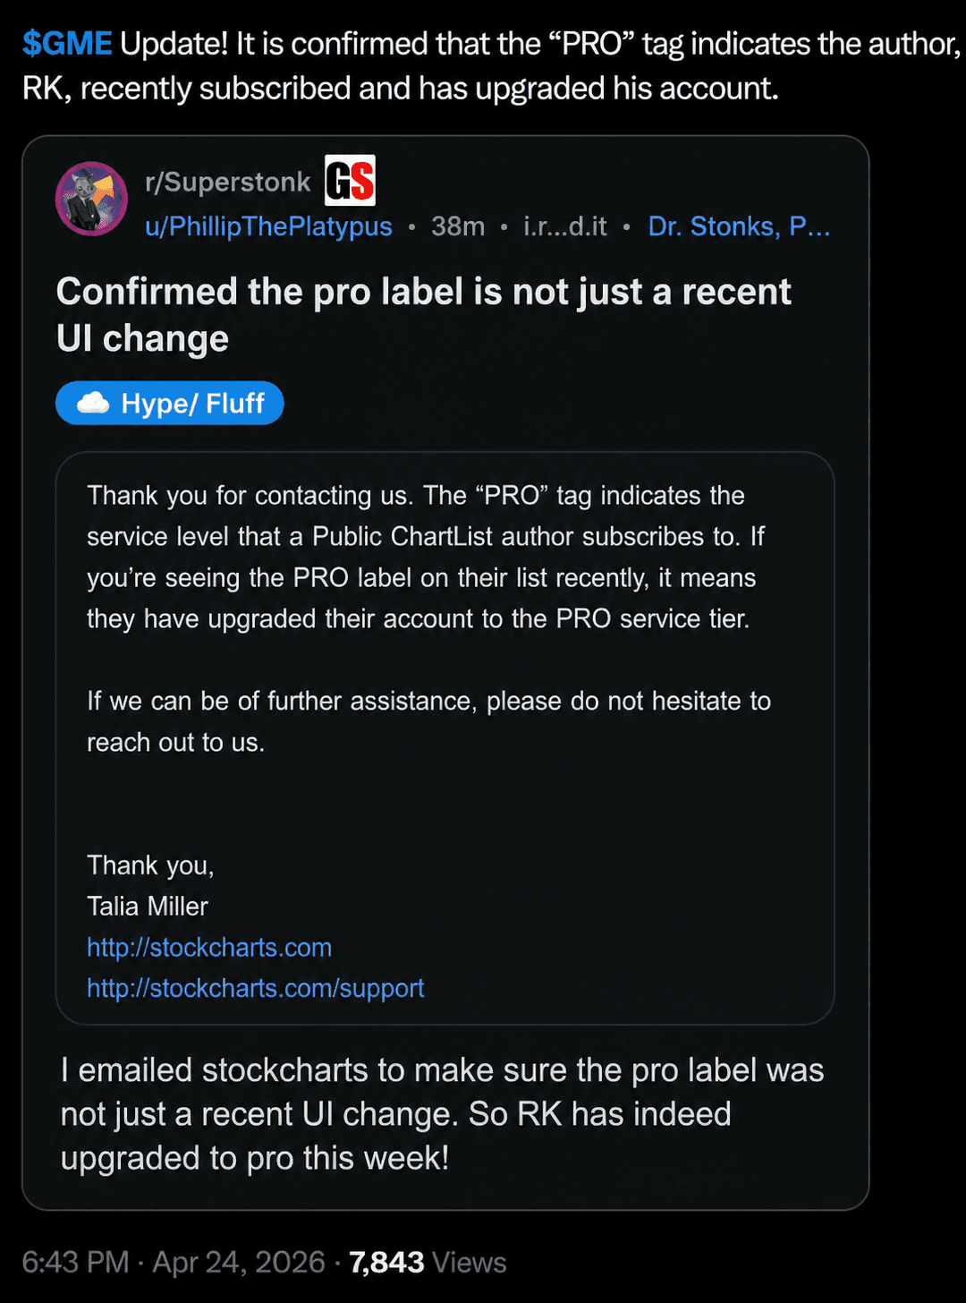Click the 38m post age label
Screen dimensions: 966x1303
[x=458, y=226]
